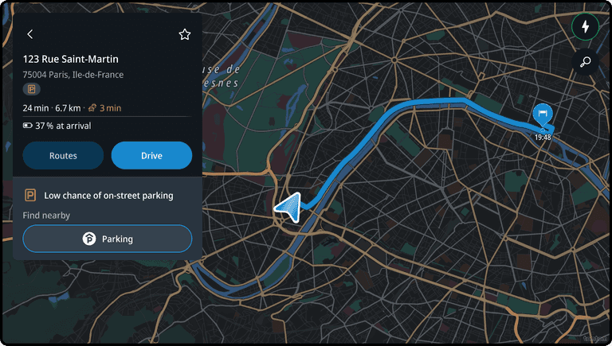Start navigation with the Drive button

click(x=151, y=155)
